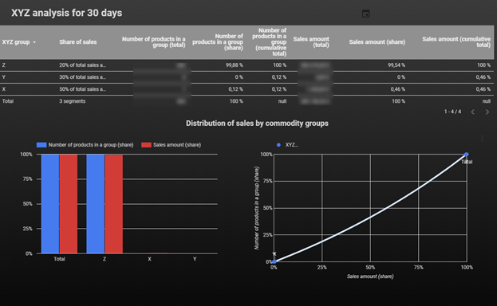This screenshot has width=497, height=306.
Task: Sort by Share of sales header
Action: coord(77,41)
